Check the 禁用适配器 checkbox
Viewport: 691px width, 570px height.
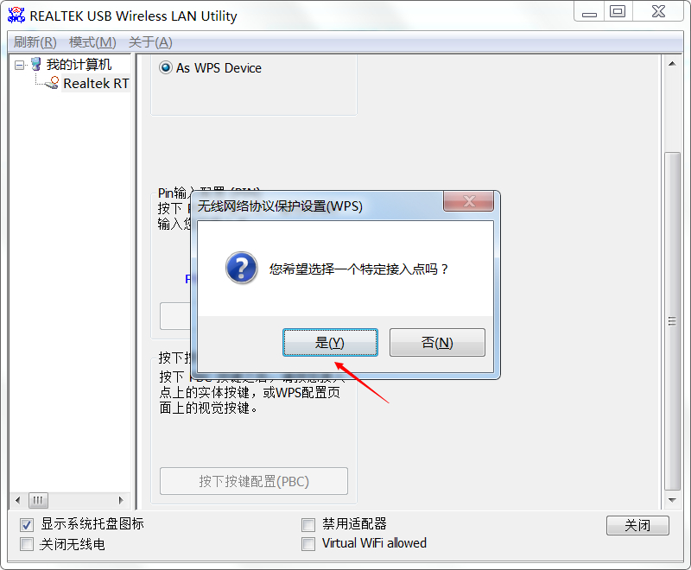point(308,524)
